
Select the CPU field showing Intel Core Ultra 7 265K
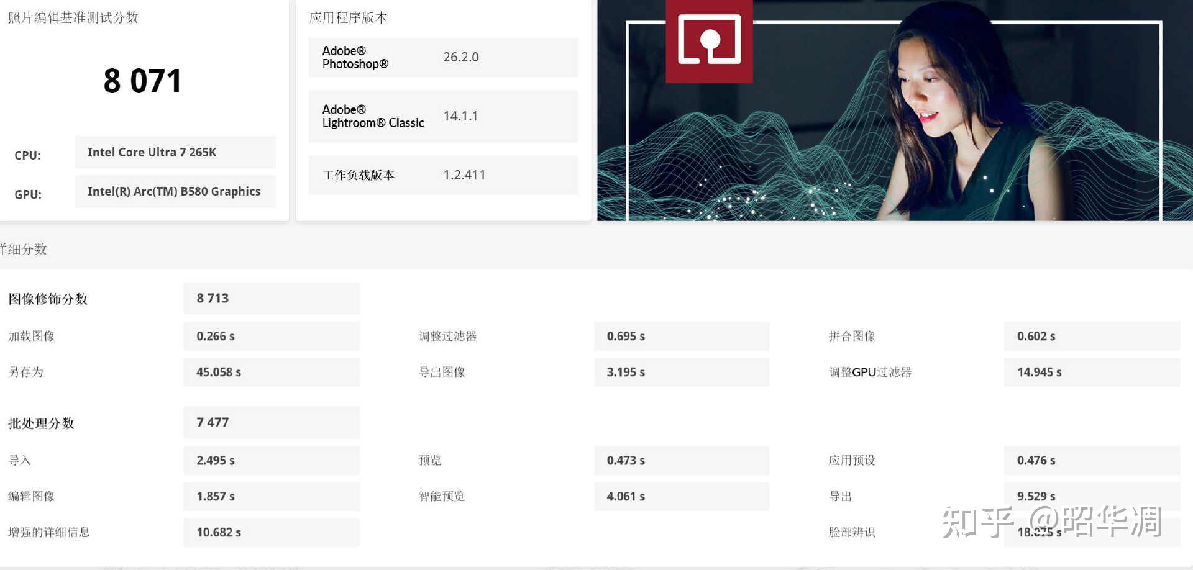pyautogui.click(x=175, y=152)
